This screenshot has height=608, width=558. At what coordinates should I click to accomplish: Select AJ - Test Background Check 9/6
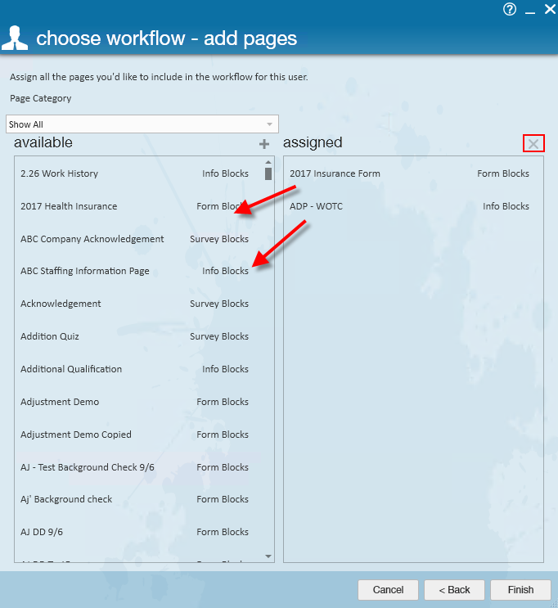click(x=134, y=467)
